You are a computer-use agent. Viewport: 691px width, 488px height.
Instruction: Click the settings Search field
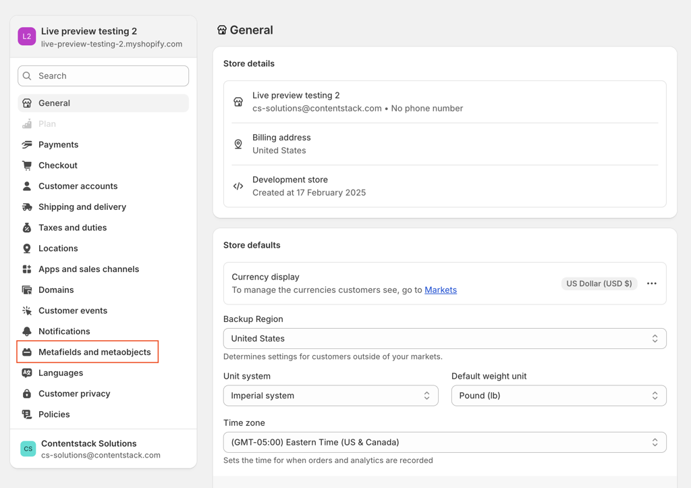(x=103, y=76)
